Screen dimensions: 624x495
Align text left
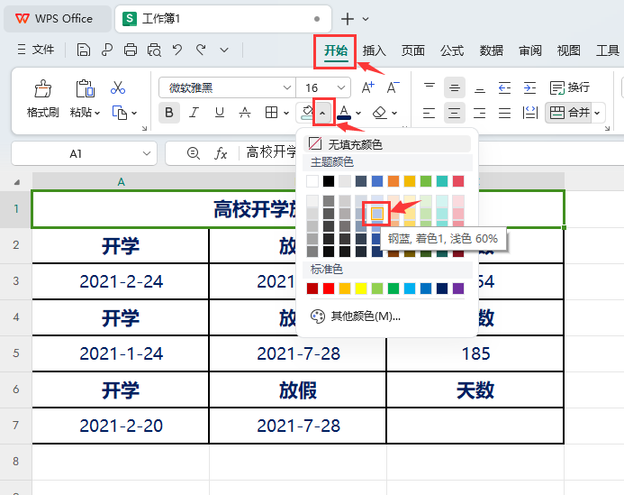click(x=429, y=113)
